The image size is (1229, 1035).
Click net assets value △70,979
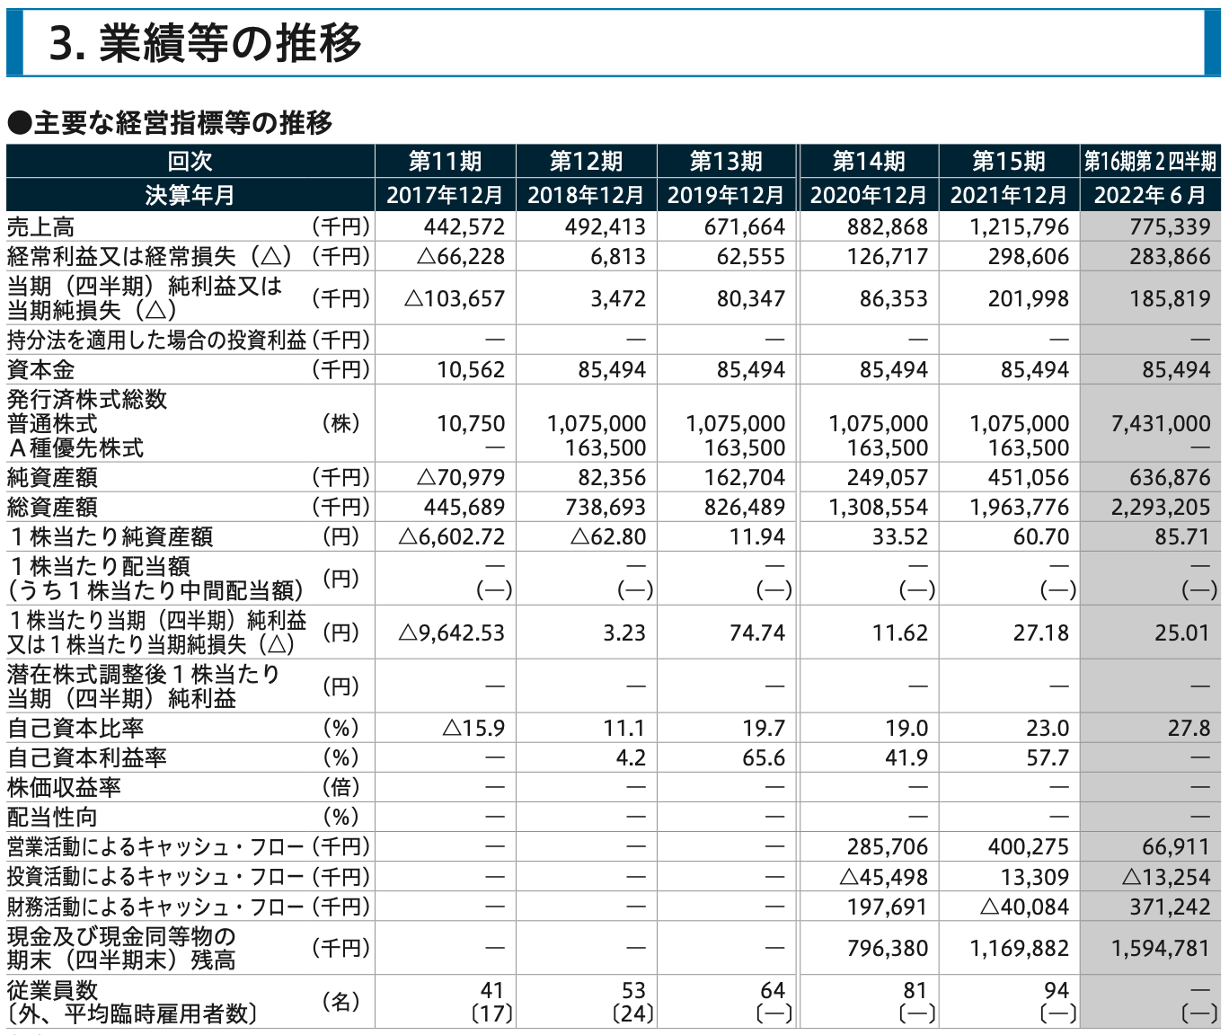click(461, 477)
